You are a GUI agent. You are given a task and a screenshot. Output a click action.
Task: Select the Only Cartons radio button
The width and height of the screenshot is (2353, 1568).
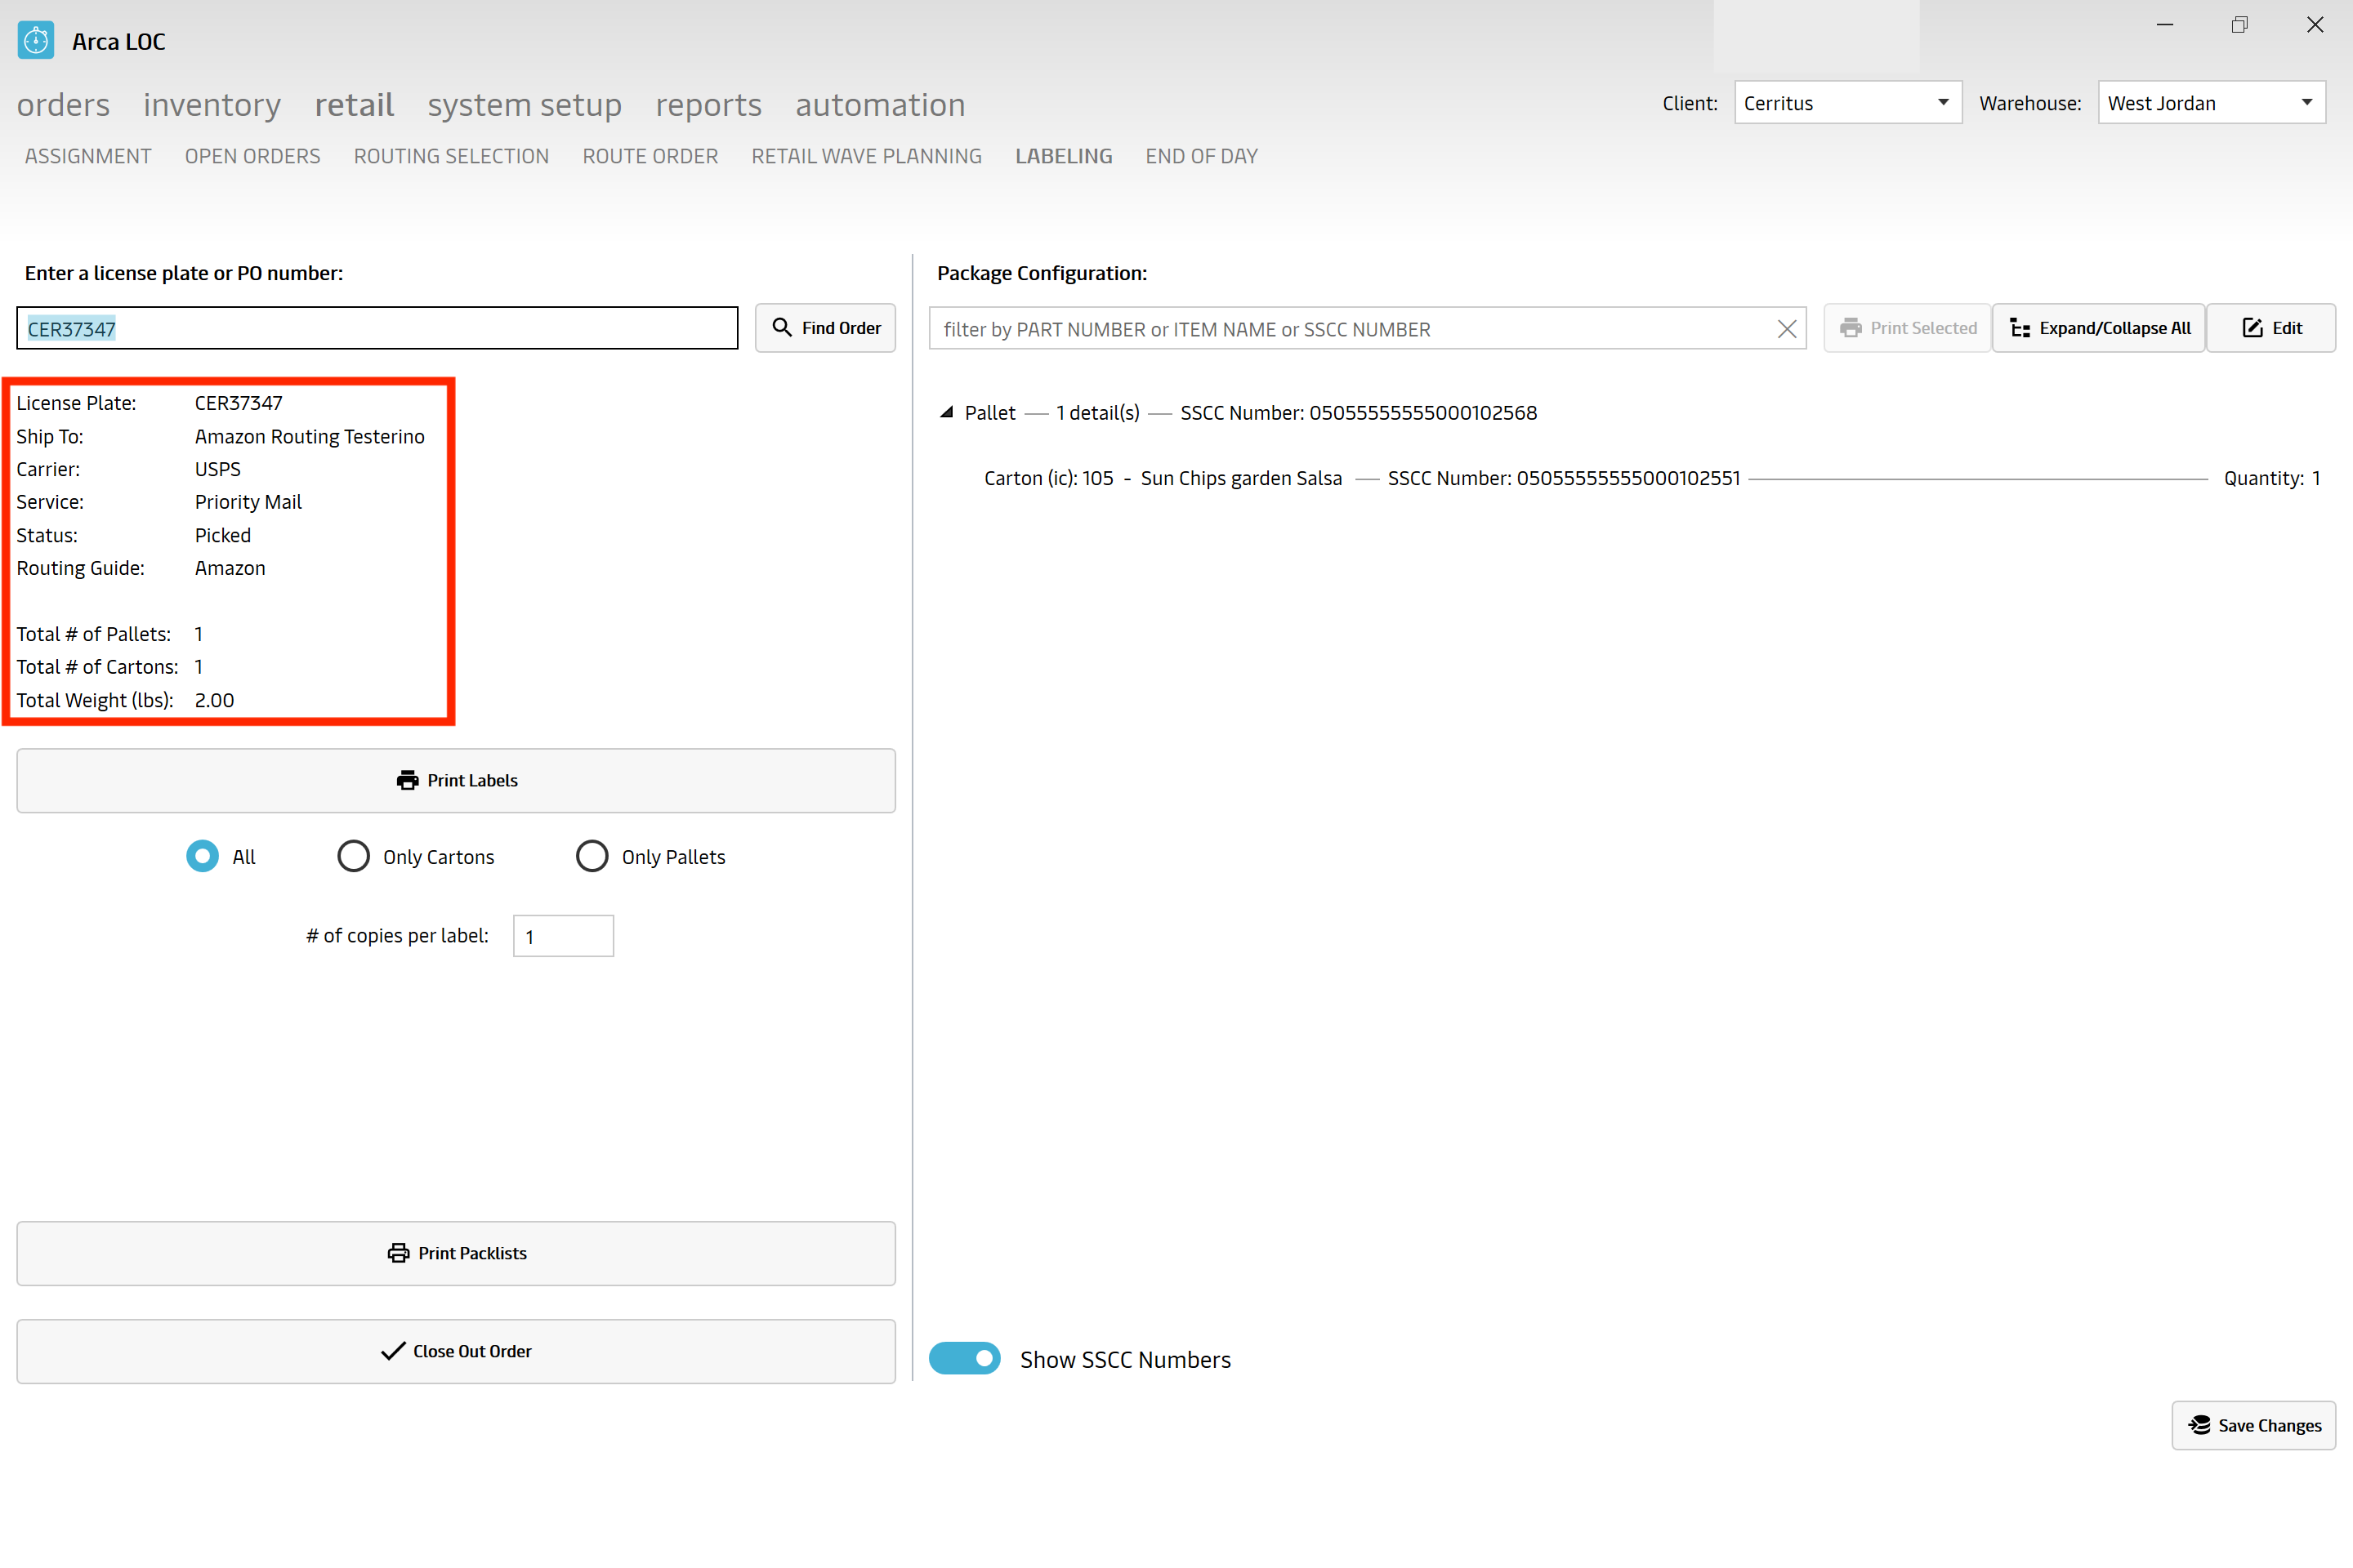[x=353, y=856]
